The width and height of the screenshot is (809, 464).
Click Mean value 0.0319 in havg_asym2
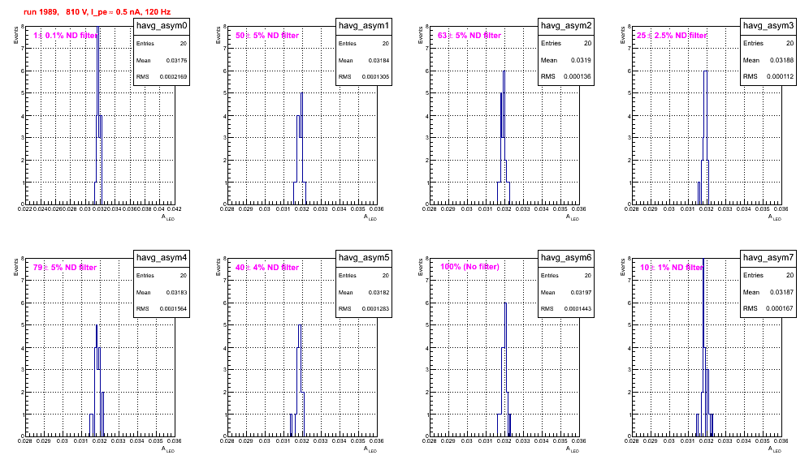(x=581, y=60)
